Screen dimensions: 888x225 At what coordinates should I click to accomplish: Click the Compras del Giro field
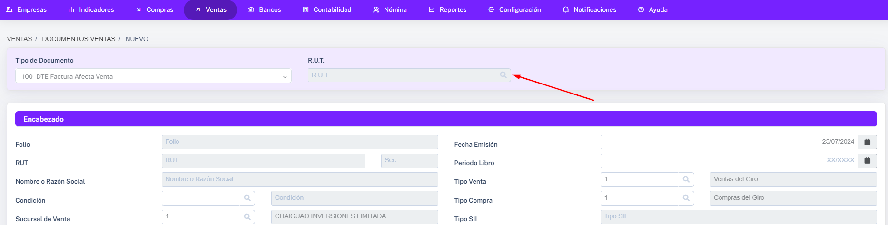click(793, 198)
